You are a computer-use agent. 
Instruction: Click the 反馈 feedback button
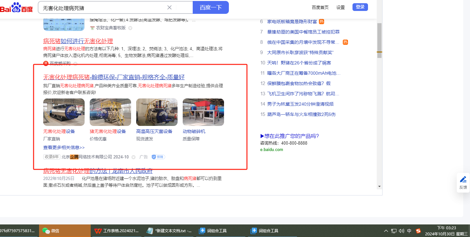click(463, 183)
